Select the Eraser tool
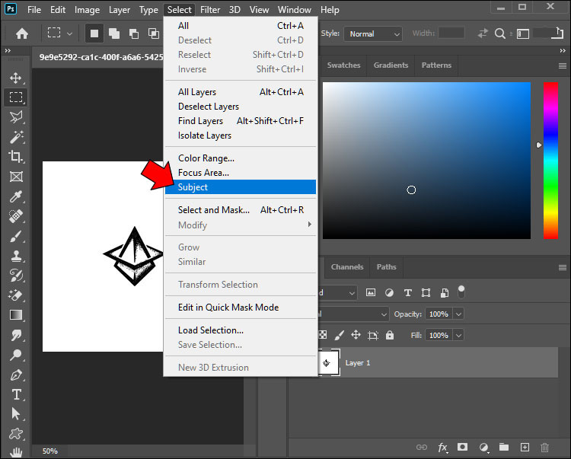Screen dimensions: 571x459 pyautogui.click(x=16, y=295)
